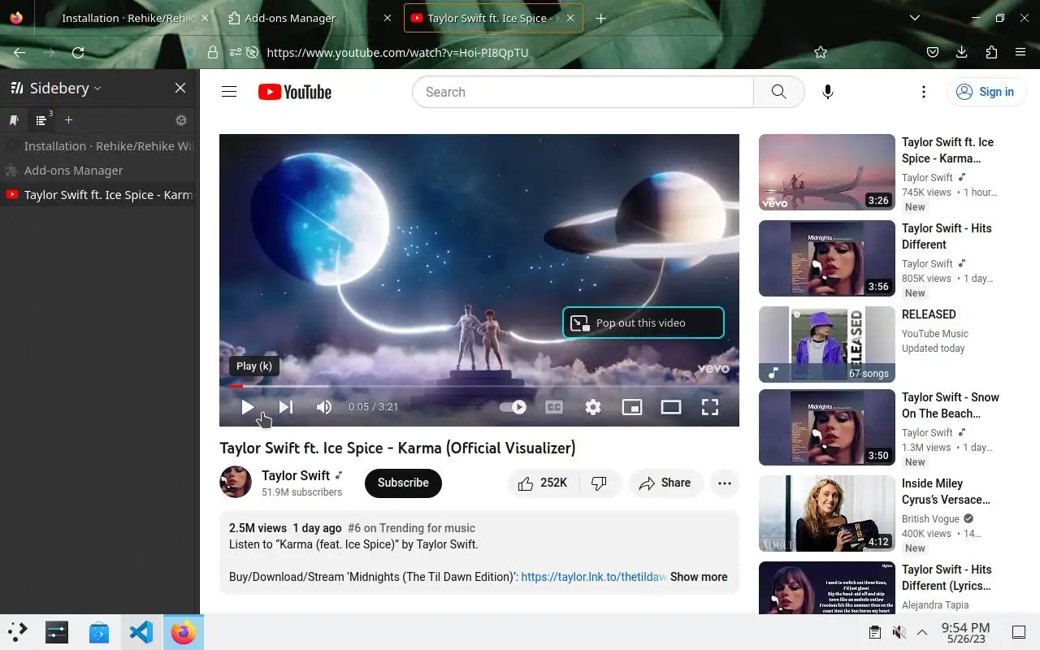This screenshot has height=650, width=1040.
Task: Enable miniplayer mode
Action: coord(632,407)
